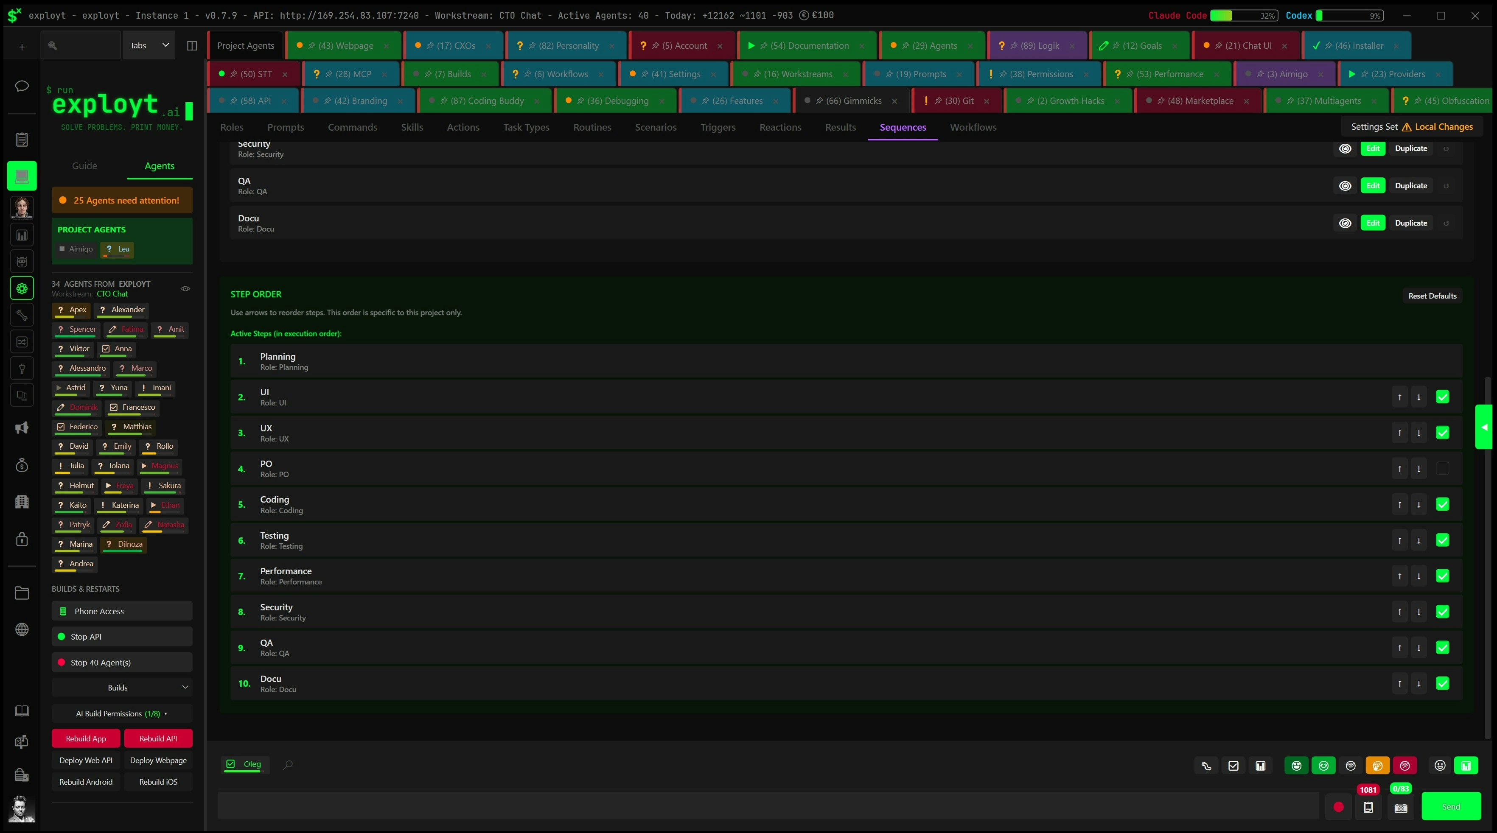Click the Reset Defaults button

click(1432, 296)
